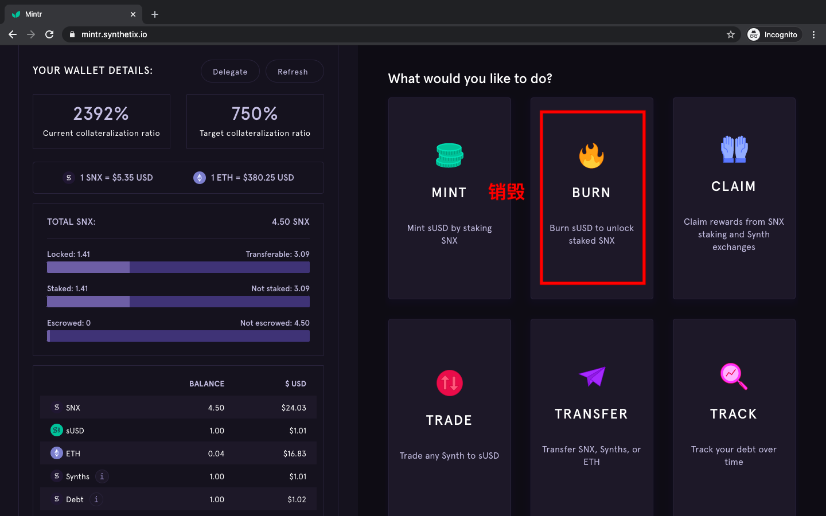Click the Transferable: 3.09 label
The height and width of the screenshot is (516, 826).
click(x=278, y=254)
